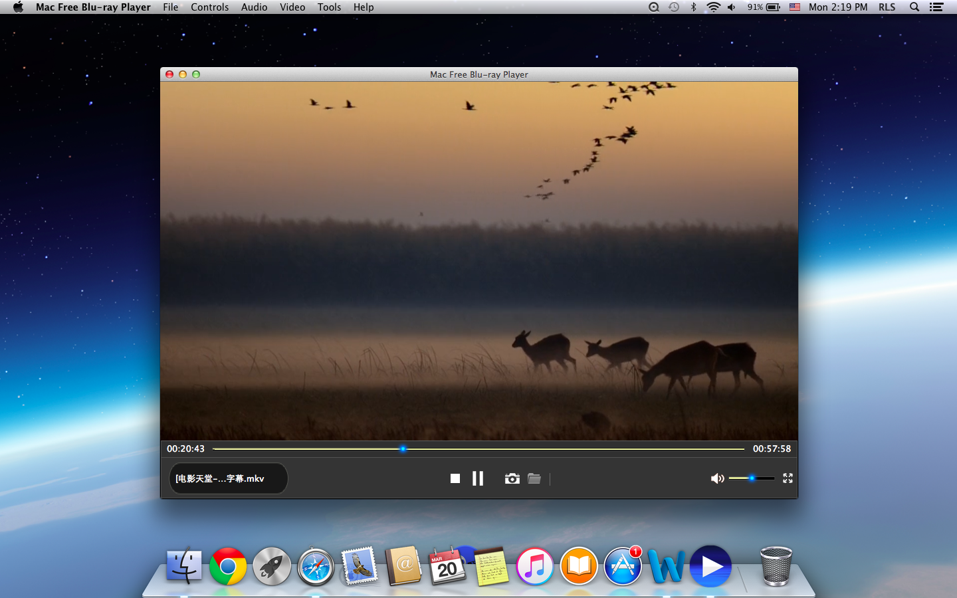Viewport: 957px width, 598px height.
Task: Open a file with the folder icon
Action: coord(534,478)
